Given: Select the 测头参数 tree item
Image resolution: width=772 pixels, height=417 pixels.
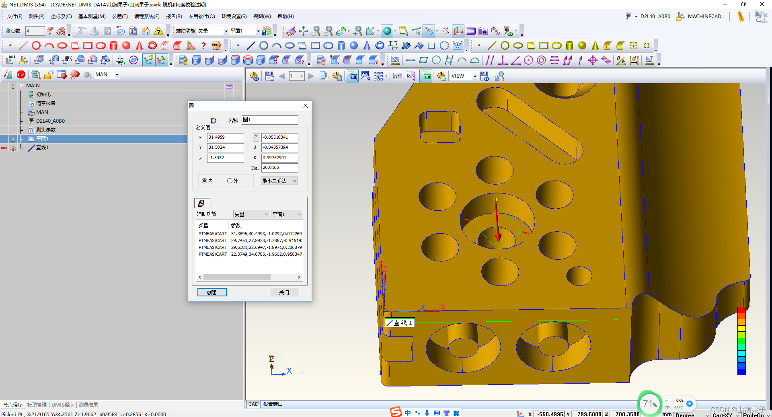Looking at the screenshot, I should point(46,130).
